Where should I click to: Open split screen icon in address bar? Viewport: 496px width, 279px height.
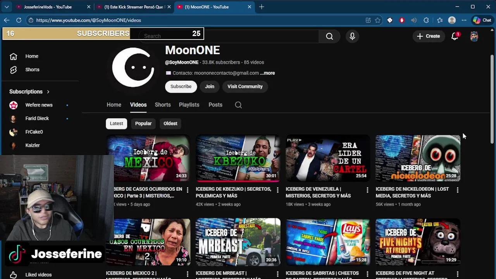point(368,20)
